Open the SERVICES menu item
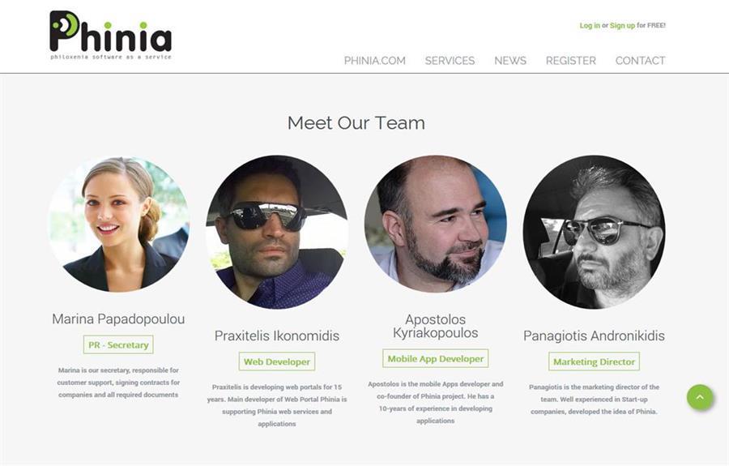The height and width of the screenshot is (466, 729). click(450, 61)
